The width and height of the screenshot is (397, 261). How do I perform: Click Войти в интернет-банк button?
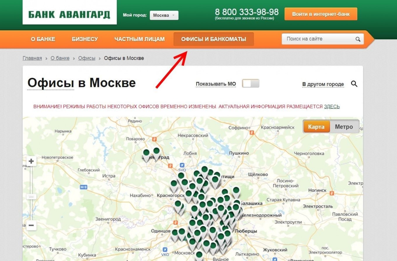321,14
